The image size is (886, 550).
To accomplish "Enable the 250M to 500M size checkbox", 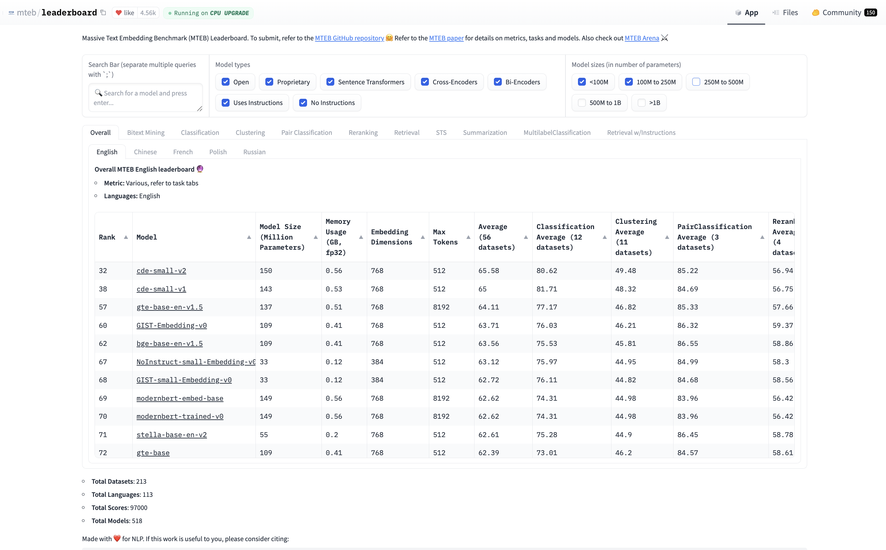I will click(x=696, y=82).
